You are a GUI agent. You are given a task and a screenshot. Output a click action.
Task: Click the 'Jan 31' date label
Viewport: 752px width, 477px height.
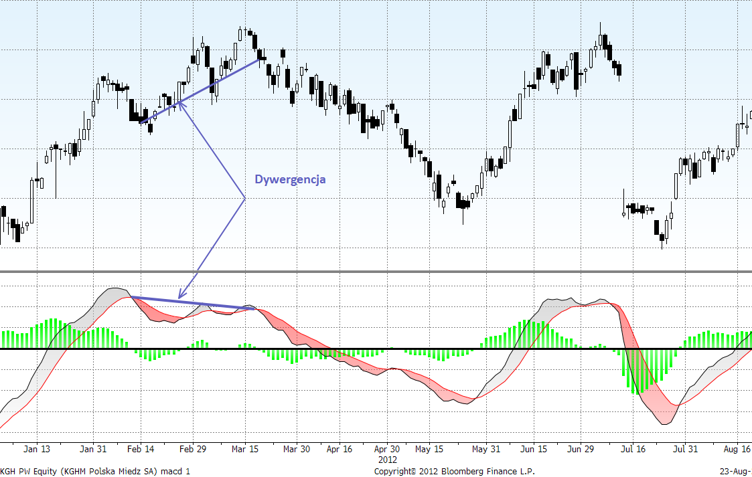click(x=93, y=449)
